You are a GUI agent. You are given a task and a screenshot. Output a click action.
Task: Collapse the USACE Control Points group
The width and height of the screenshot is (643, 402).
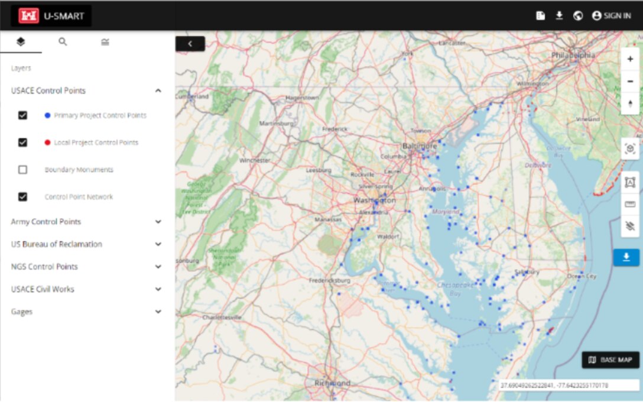click(x=158, y=90)
